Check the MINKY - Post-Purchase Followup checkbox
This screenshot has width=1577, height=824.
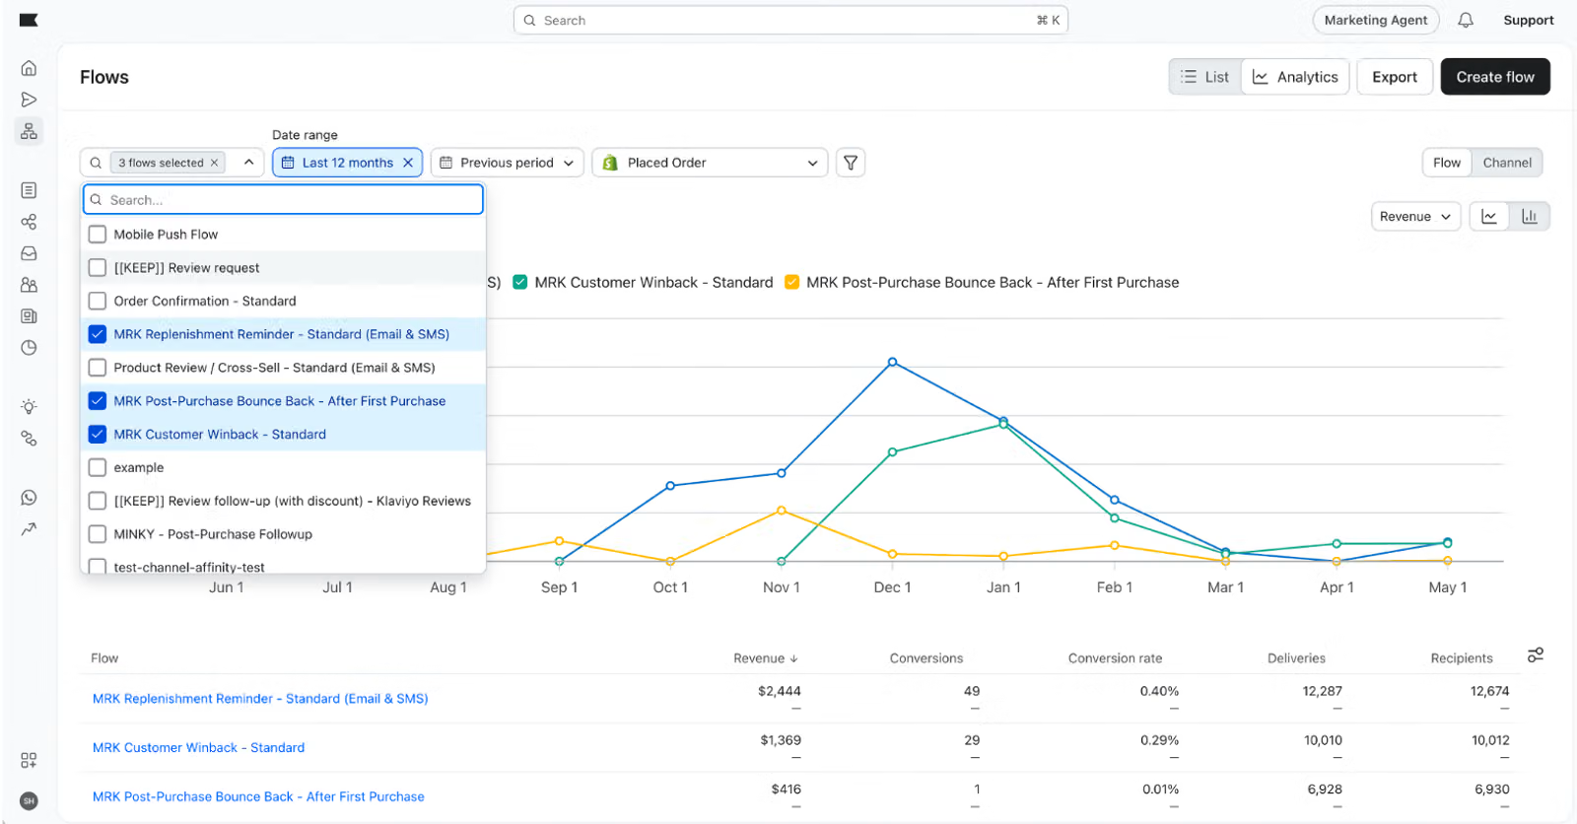tap(98, 534)
